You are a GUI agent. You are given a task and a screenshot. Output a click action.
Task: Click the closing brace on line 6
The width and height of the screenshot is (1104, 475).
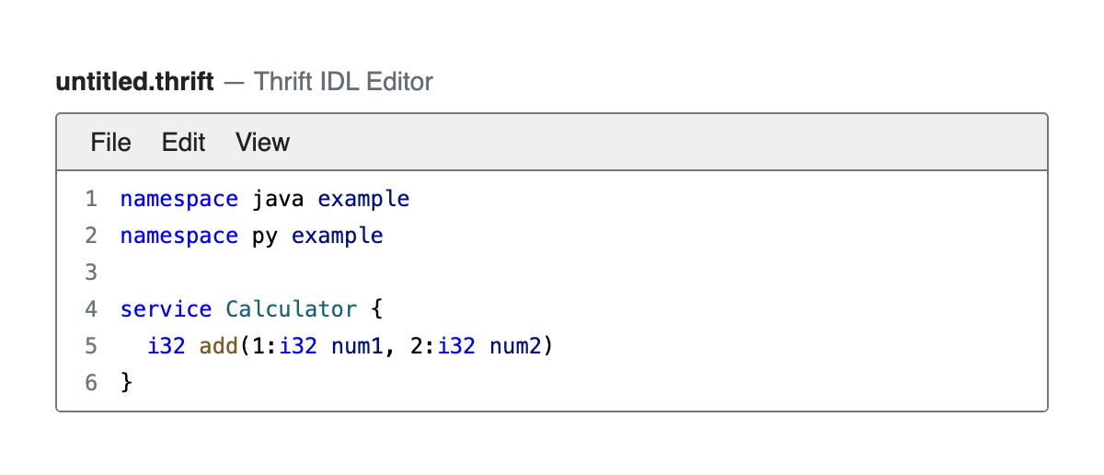(127, 383)
